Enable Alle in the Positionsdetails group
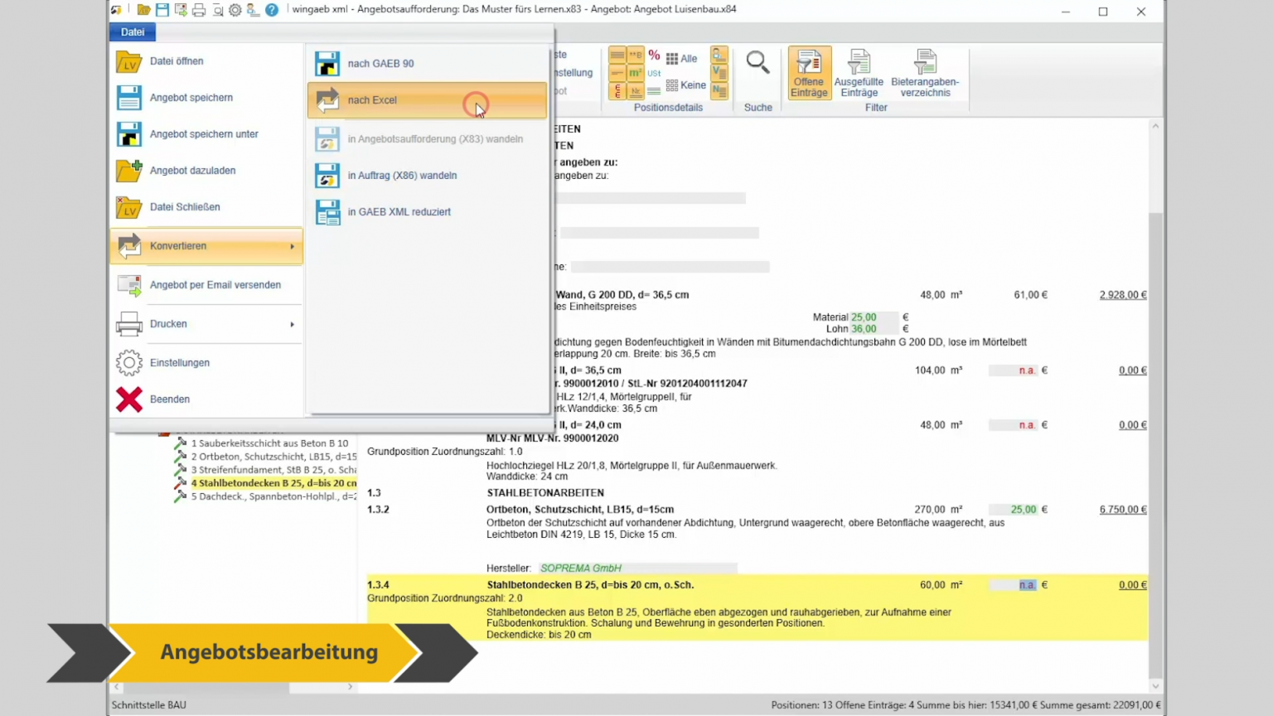This screenshot has width=1273, height=716. 682,58
